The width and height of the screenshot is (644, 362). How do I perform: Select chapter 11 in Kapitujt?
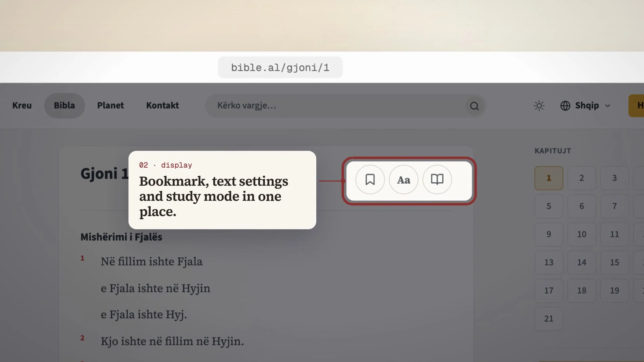click(614, 234)
